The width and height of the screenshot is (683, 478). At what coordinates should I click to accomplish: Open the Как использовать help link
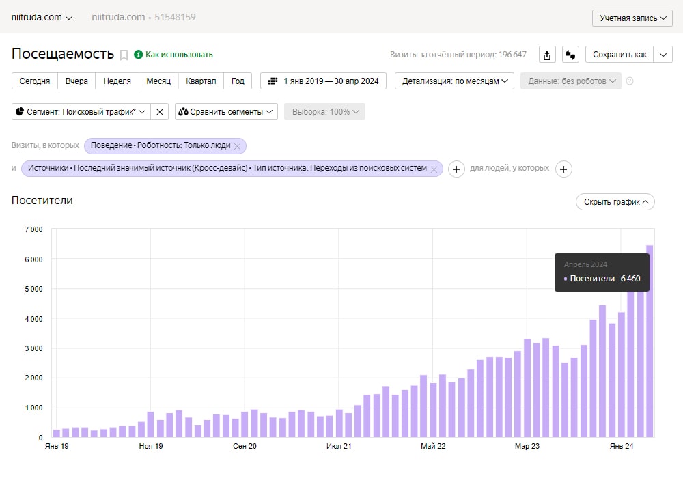pos(179,55)
